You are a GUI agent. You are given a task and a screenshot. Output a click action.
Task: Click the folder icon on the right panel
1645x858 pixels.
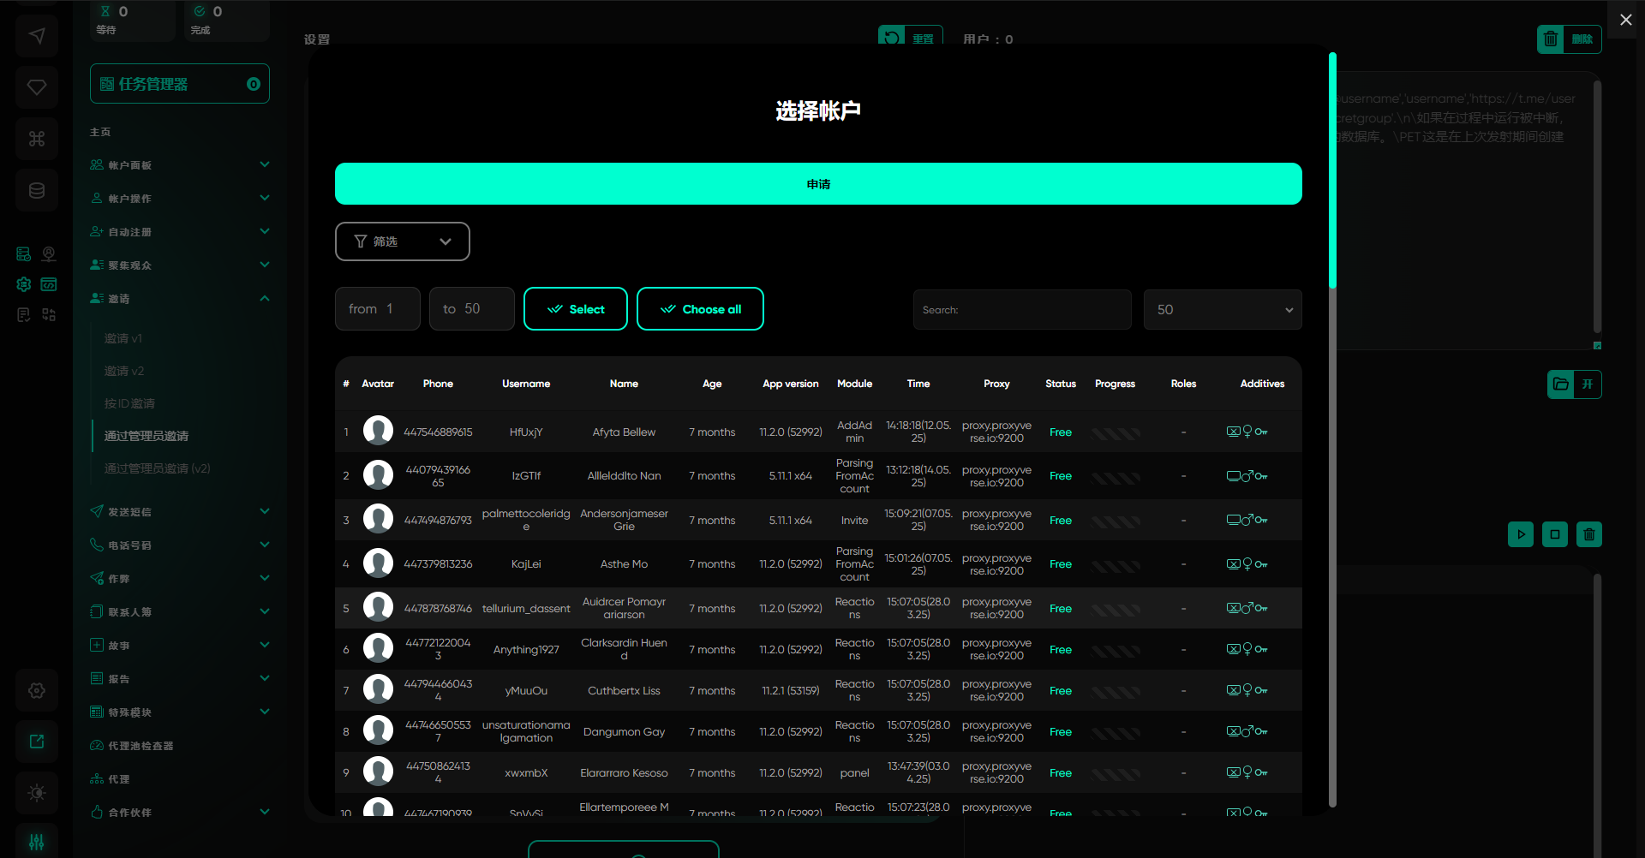1561,384
